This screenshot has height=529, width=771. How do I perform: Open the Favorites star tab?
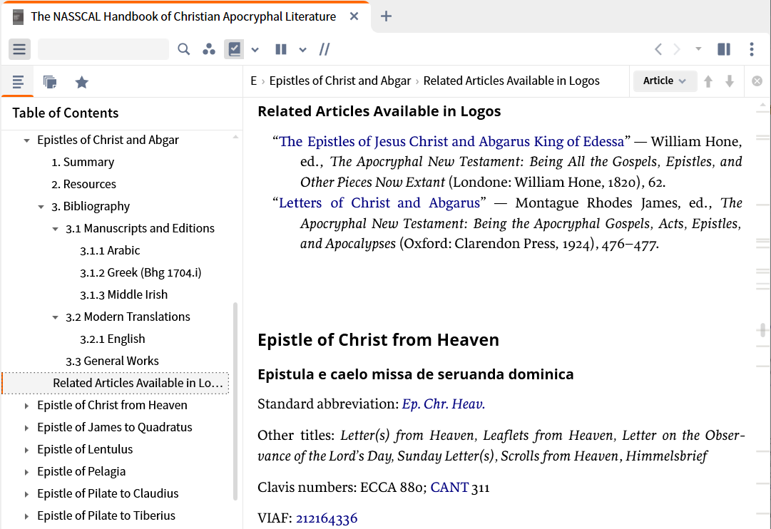coord(82,82)
